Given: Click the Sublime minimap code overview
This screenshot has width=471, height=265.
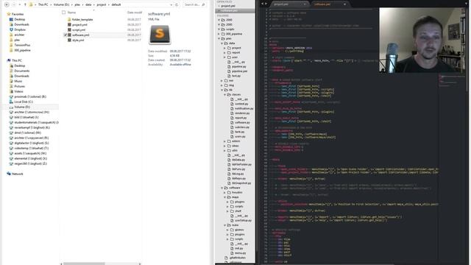Looking at the screenshot, I should pos(453,80).
